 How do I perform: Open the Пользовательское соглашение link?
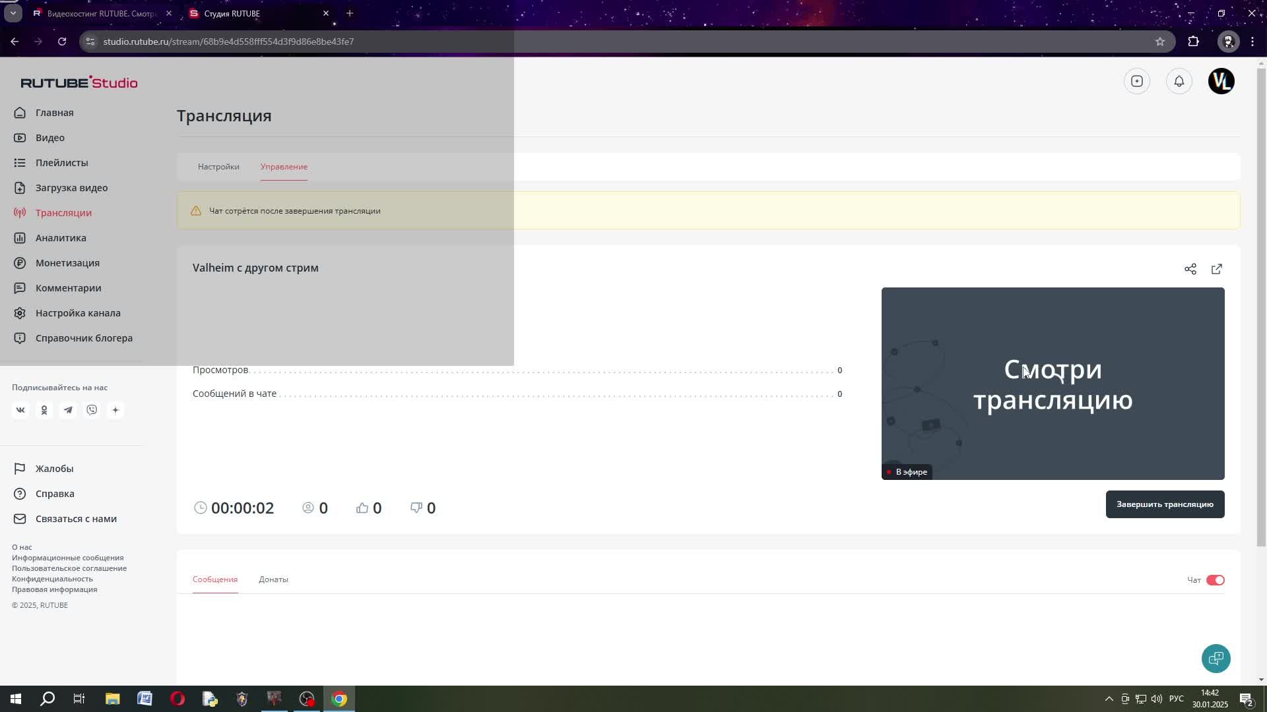[69, 568]
